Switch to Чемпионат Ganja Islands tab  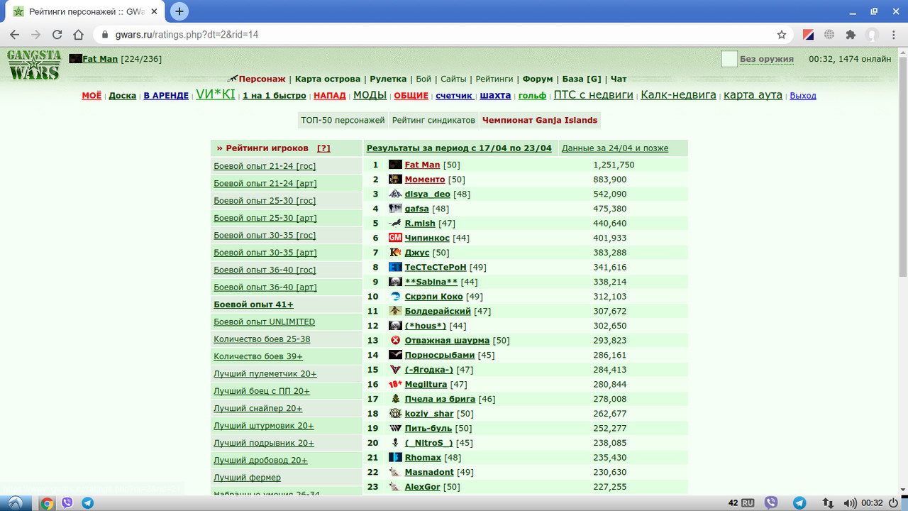click(x=540, y=121)
